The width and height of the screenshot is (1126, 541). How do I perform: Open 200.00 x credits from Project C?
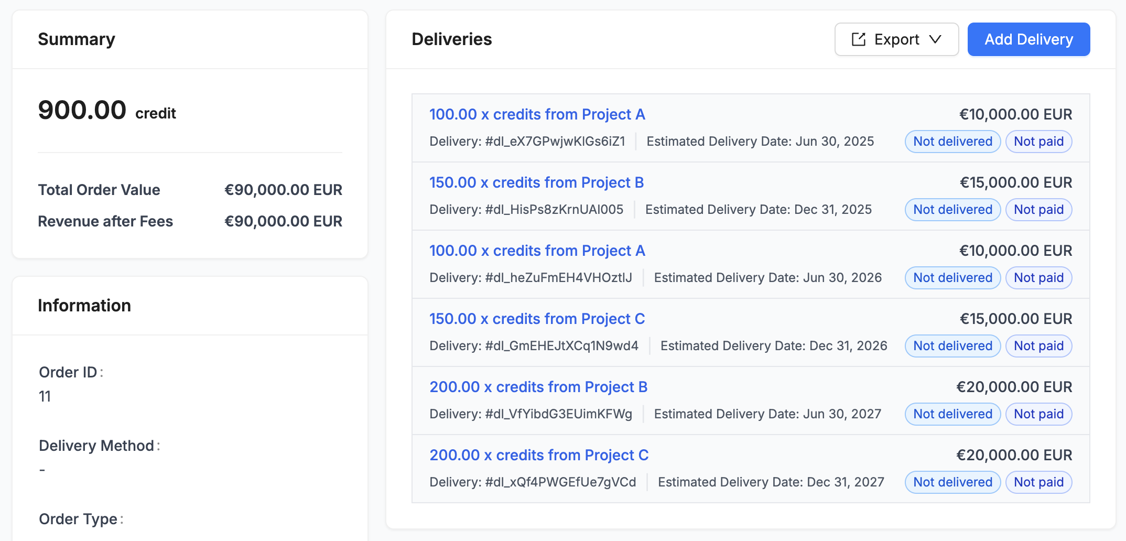coord(539,455)
